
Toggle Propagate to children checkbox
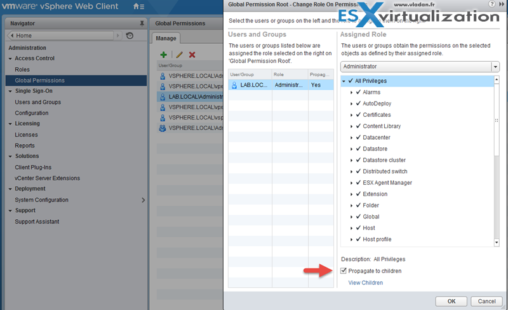point(344,271)
